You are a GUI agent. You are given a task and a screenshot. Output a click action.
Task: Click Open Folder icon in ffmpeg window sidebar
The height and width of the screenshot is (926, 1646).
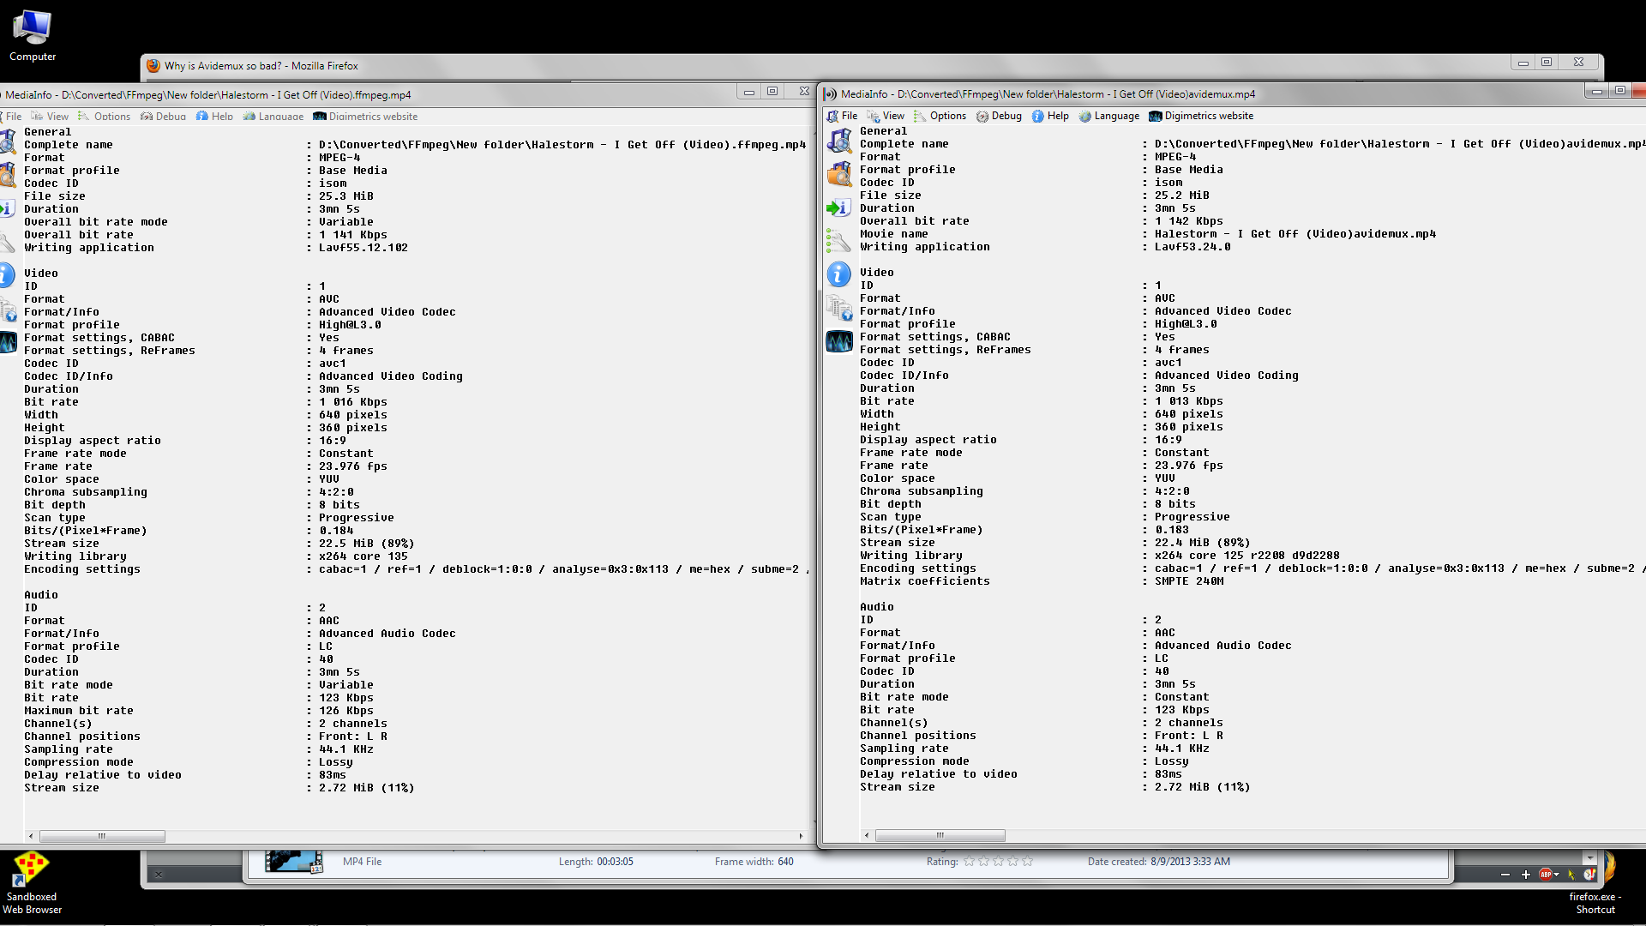[x=8, y=175]
